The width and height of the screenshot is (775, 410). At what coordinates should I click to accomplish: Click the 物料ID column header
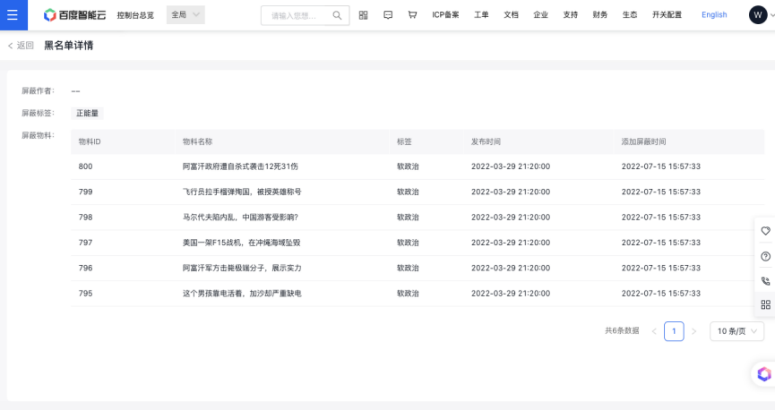click(90, 142)
